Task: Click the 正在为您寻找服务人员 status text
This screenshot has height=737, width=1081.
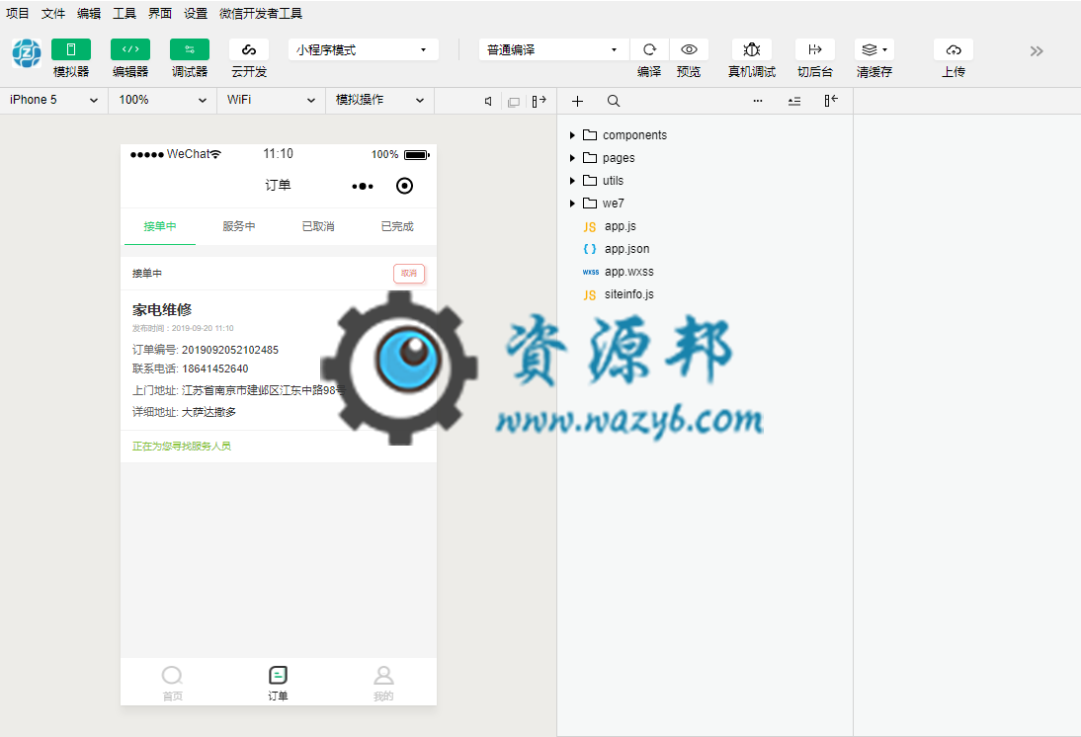Action: pyautogui.click(x=181, y=447)
